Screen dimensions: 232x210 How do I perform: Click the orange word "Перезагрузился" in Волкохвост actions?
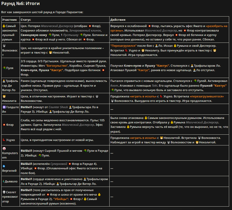(123, 46)
